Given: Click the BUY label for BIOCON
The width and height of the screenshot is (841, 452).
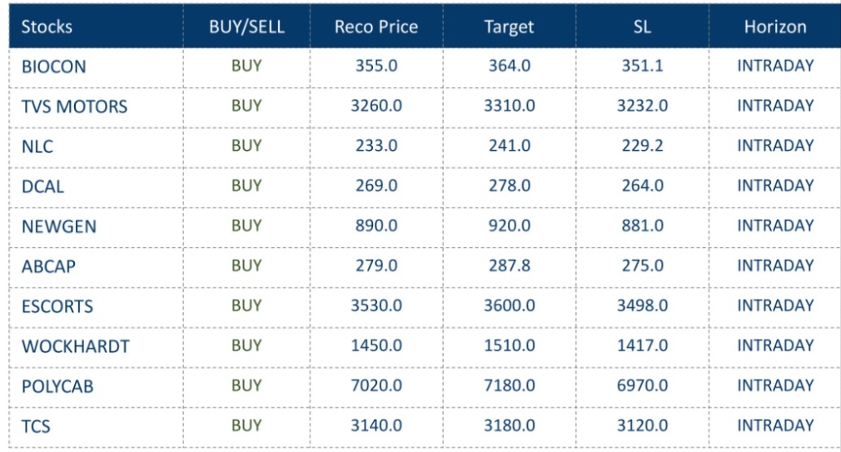Looking at the screenshot, I should [246, 65].
